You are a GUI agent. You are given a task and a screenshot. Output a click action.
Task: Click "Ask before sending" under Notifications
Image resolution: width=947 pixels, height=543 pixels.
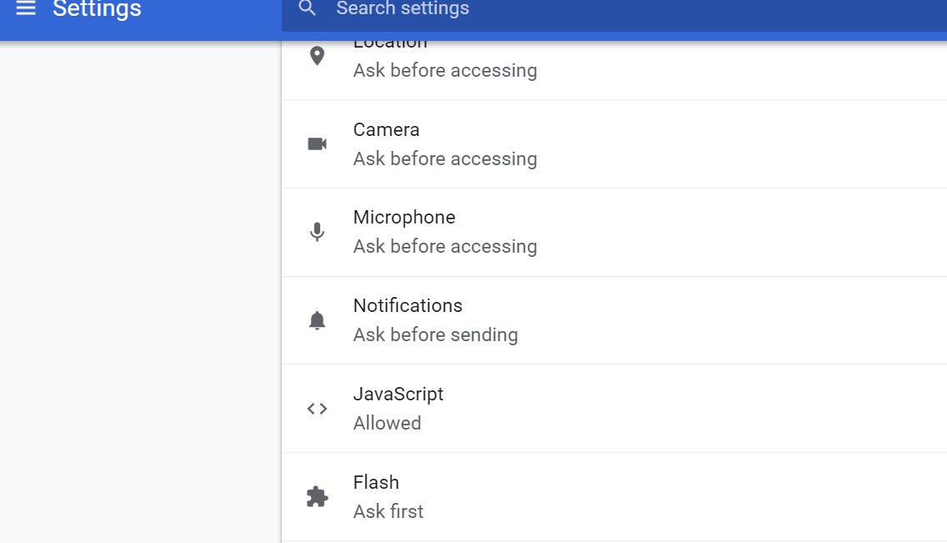click(x=435, y=335)
